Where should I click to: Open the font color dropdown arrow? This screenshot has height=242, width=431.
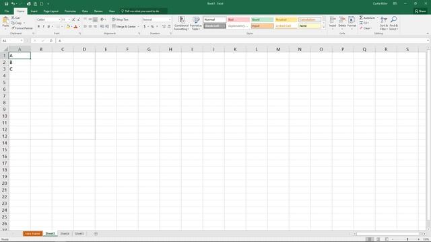click(x=79, y=27)
